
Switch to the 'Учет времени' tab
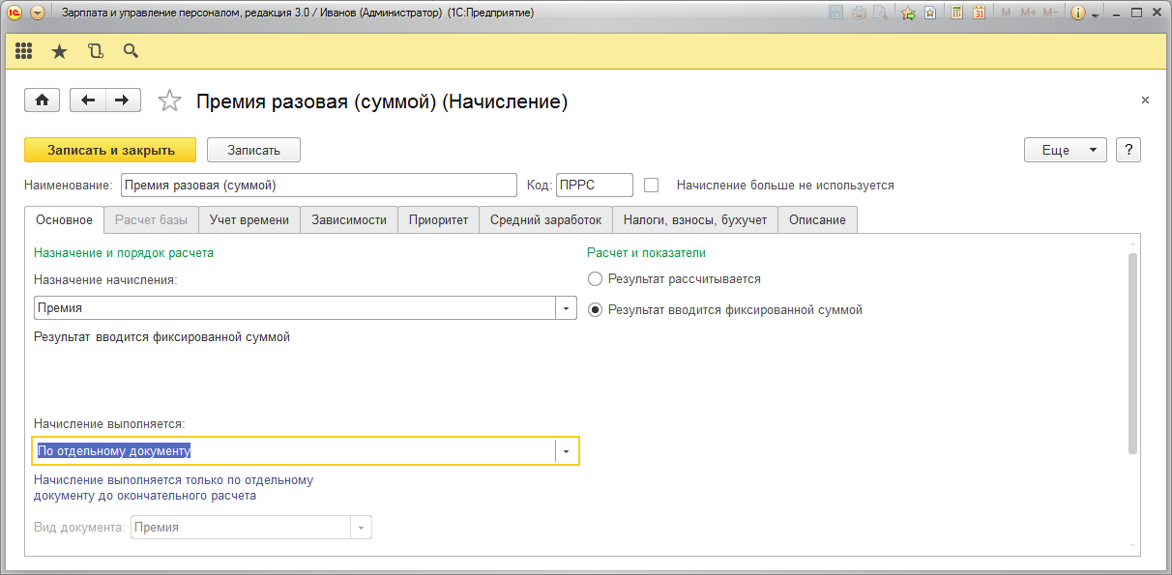tap(249, 219)
